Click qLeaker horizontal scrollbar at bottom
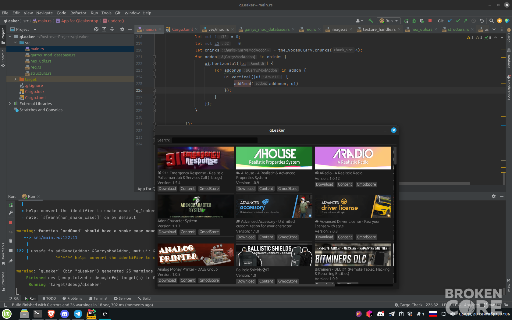Screen dimensions: 512x320 point(246,285)
